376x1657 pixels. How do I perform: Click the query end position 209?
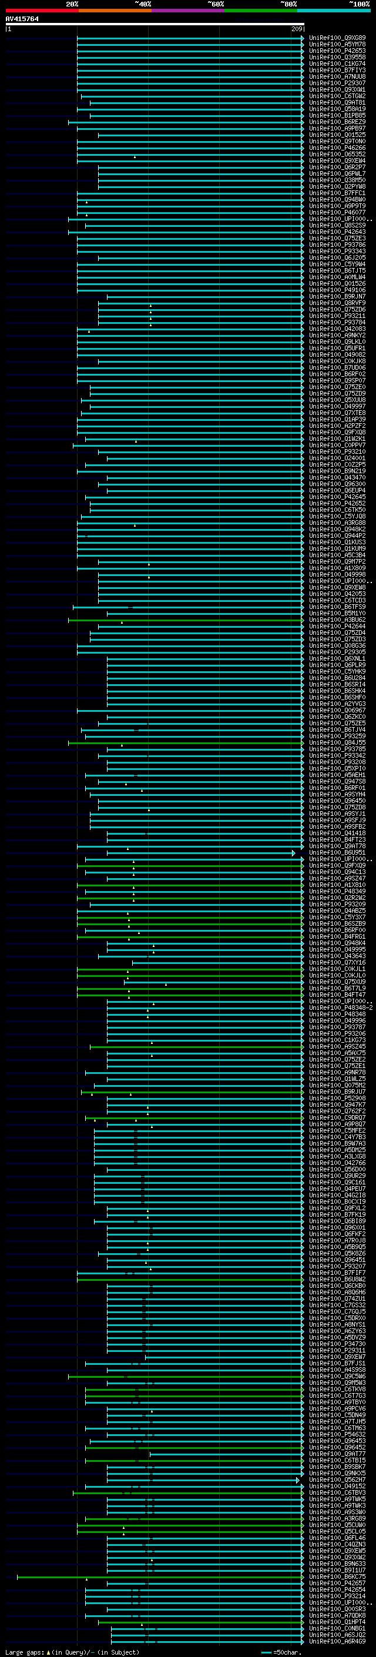pos(297,29)
